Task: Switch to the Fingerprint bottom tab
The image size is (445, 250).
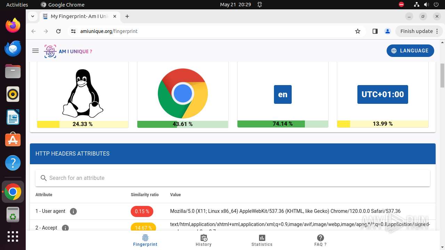Action: coord(145,240)
